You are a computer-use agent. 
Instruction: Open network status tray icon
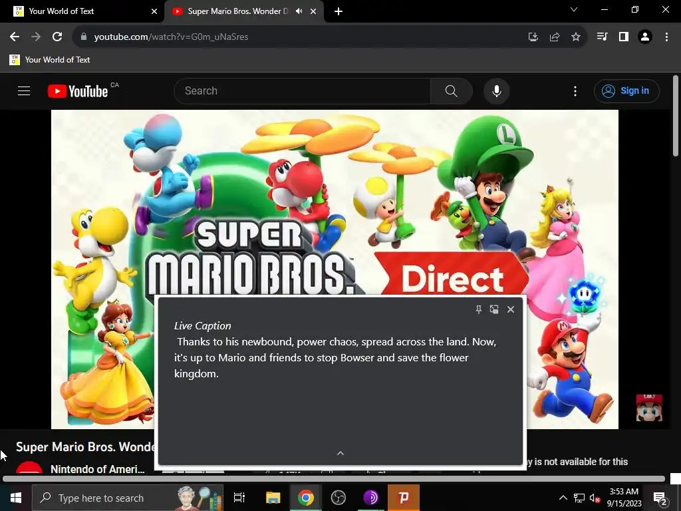click(x=579, y=498)
